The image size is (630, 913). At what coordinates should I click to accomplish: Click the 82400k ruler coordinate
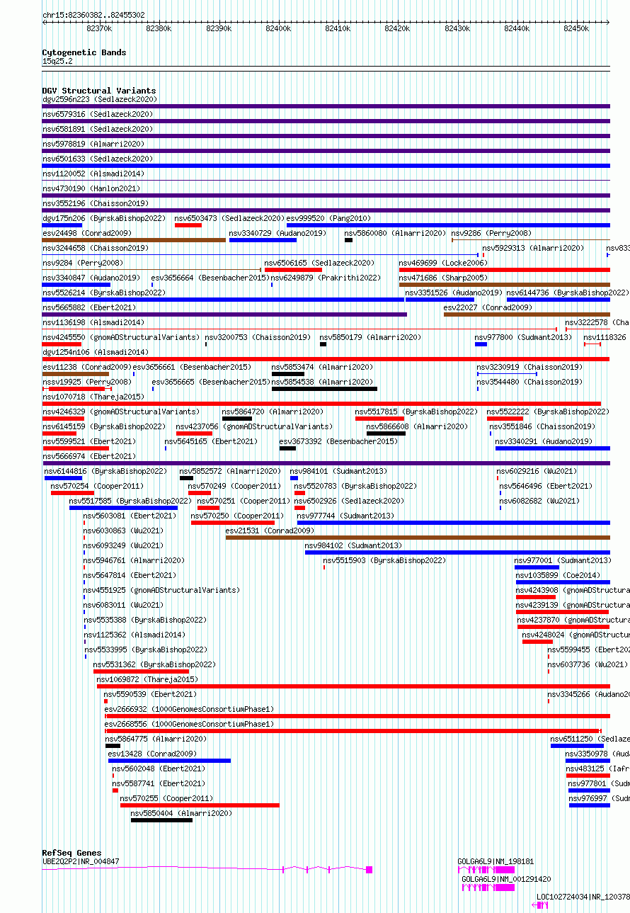[278, 28]
